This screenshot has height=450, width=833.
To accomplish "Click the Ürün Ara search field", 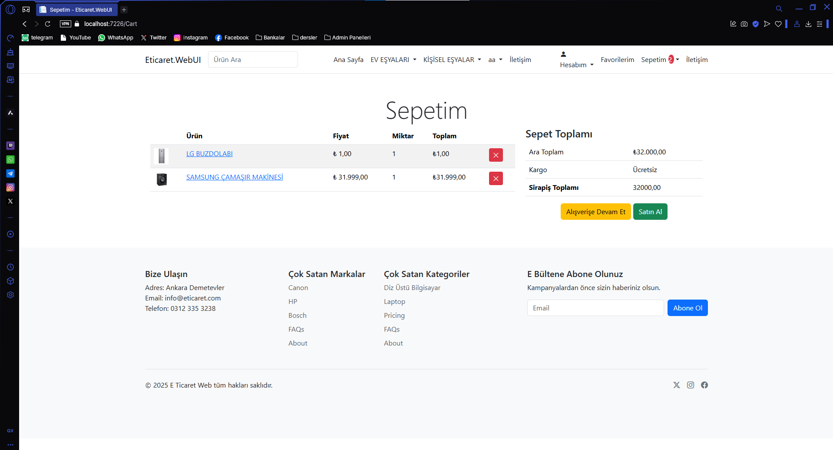I will click(x=253, y=60).
